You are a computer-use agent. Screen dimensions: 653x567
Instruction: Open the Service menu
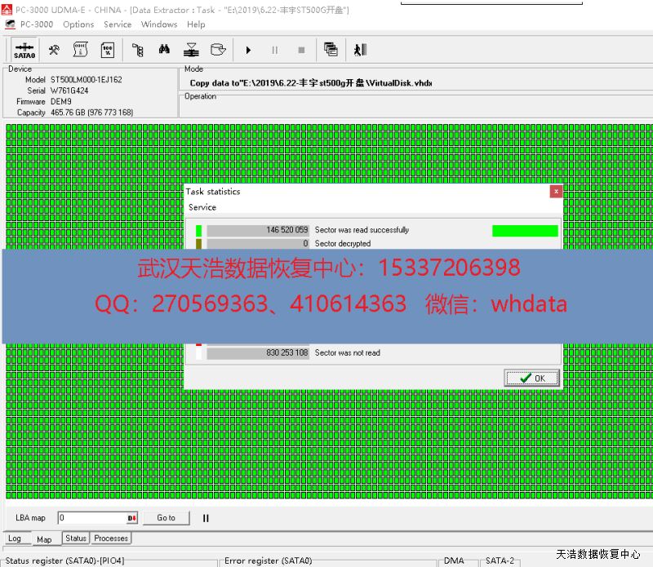pos(118,24)
